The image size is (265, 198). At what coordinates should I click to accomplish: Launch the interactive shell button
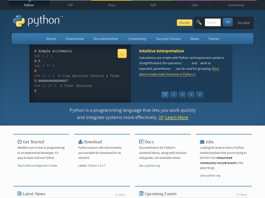pos(122,53)
